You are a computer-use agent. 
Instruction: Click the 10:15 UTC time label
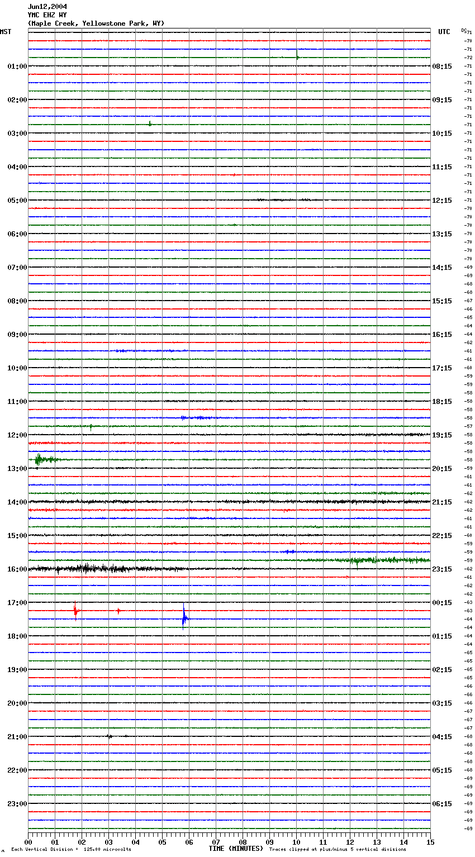pyautogui.click(x=442, y=134)
